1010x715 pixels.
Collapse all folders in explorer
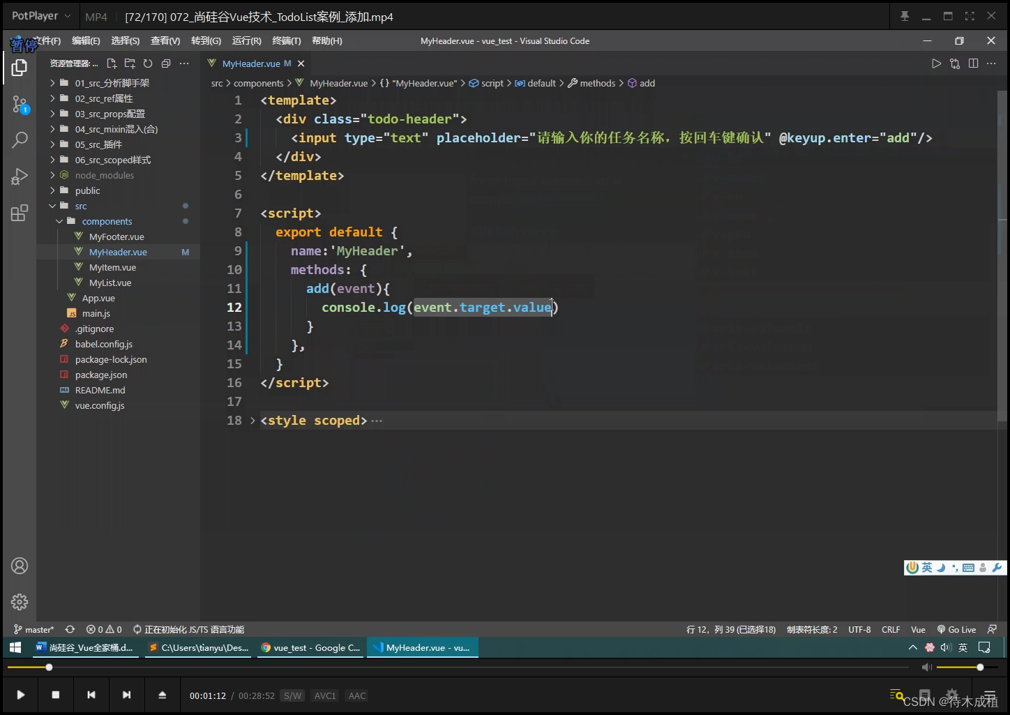click(166, 63)
